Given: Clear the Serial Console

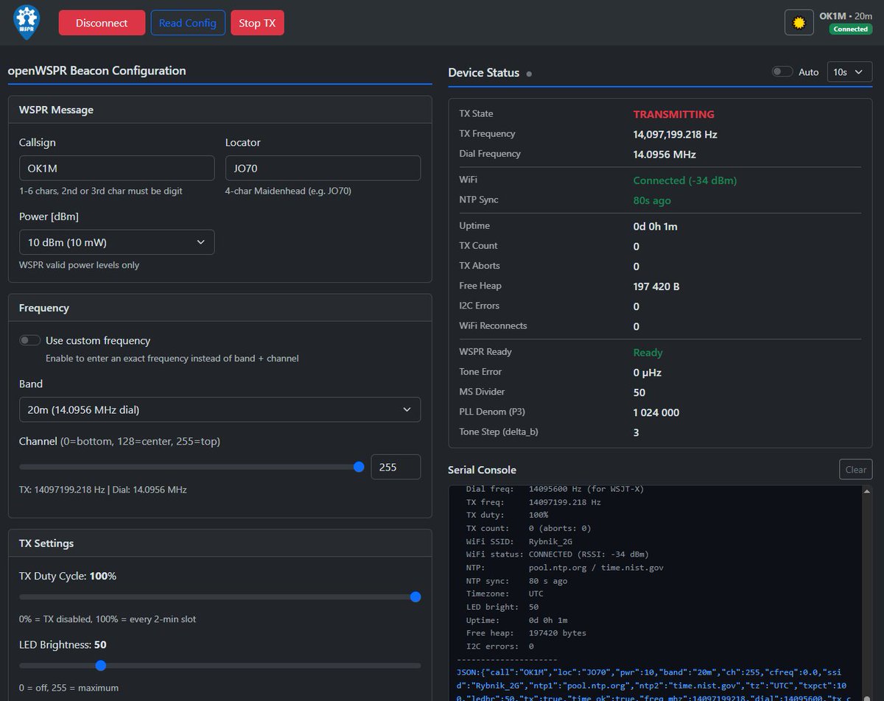Looking at the screenshot, I should 855,470.
